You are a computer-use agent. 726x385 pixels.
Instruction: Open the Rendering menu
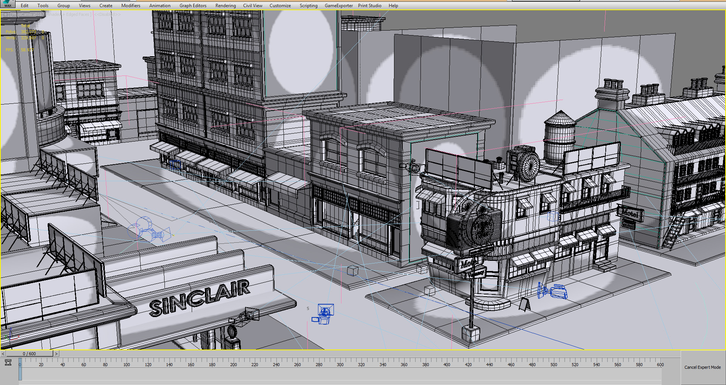pyautogui.click(x=225, y=5)
